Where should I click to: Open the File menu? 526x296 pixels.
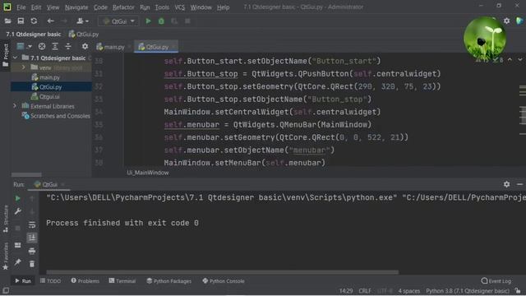pos(21,7)
